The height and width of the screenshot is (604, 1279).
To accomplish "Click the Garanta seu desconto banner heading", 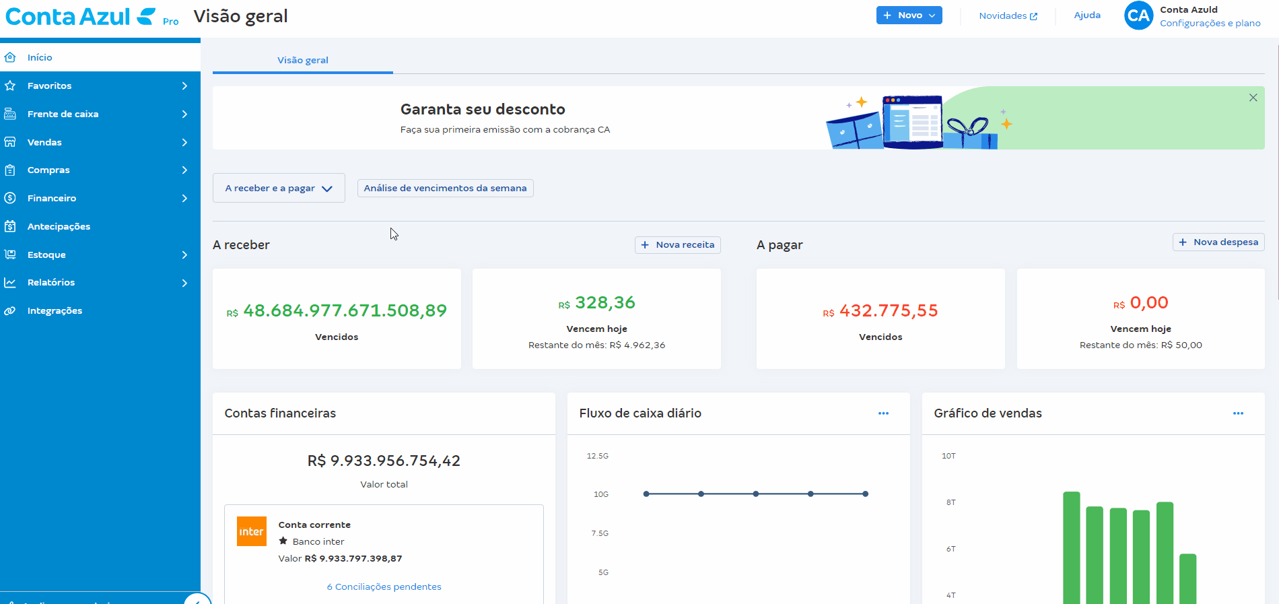I will pos(483,109).
